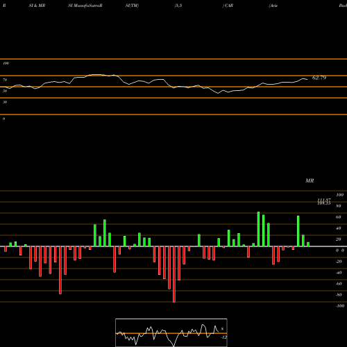Click the end of the RSI line
The image size is (347, 347).
coord(307,80)
